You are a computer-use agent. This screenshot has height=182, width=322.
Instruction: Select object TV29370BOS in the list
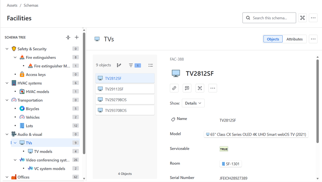(x=125, y=110)
